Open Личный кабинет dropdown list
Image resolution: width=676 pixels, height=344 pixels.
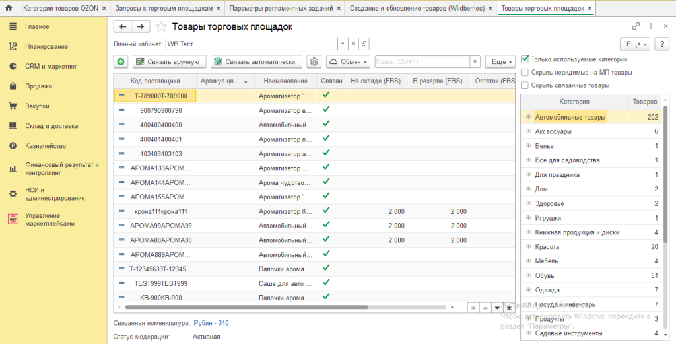click(x=342, y=44)
